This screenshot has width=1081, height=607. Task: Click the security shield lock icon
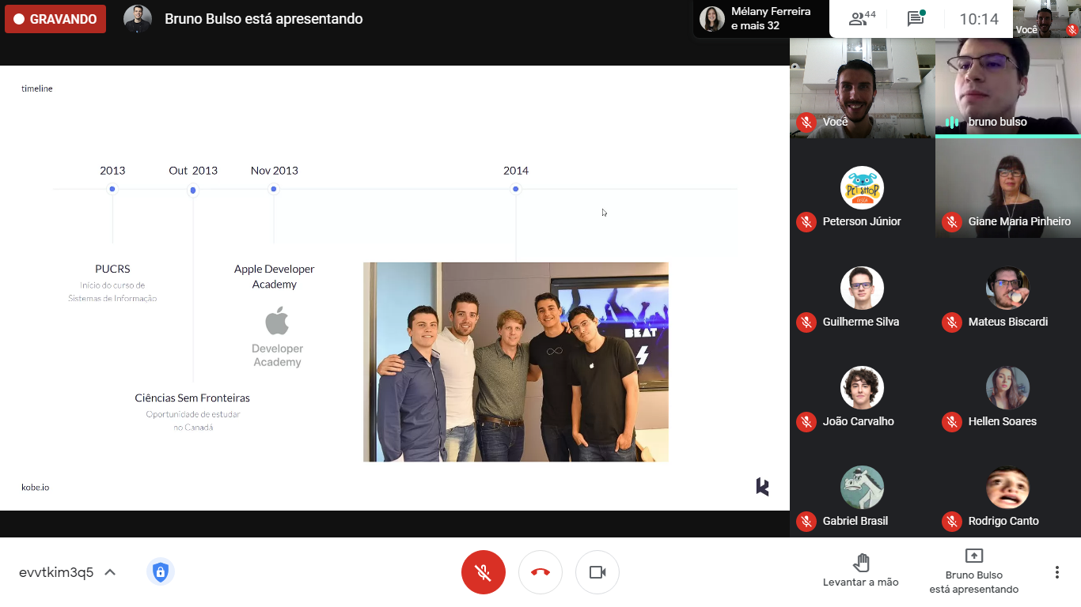161,571
